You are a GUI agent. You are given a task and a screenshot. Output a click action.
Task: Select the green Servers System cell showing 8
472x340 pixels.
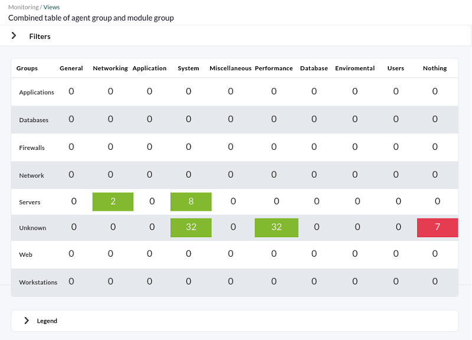191,201
